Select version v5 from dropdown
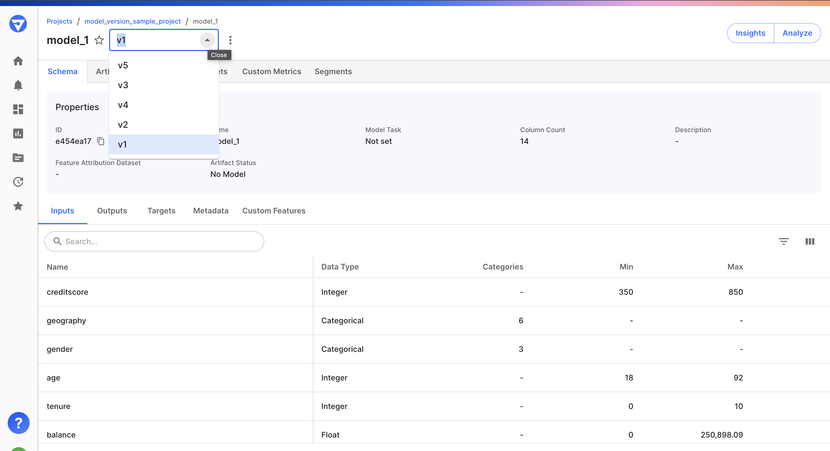 [x=123, y=65]
